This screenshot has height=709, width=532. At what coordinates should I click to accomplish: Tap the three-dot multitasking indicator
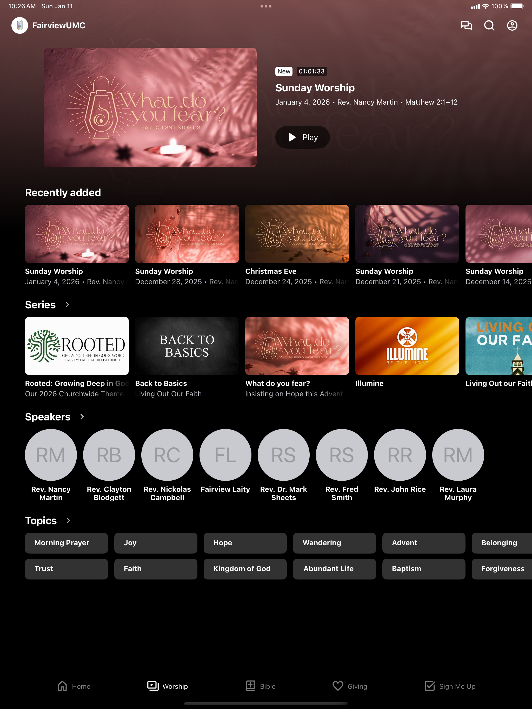(266, 6)
